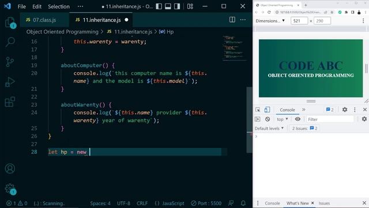369x208 pixels.
Task: Click Object Oriented Programming breadcrumb
Action: tap(62, 32)
